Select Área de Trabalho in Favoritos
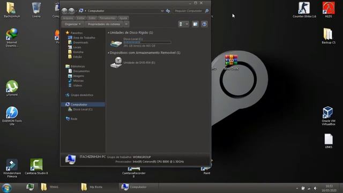The width and height of the screenshot is (343, 193). pyautogui.click(x=84, y=38)
